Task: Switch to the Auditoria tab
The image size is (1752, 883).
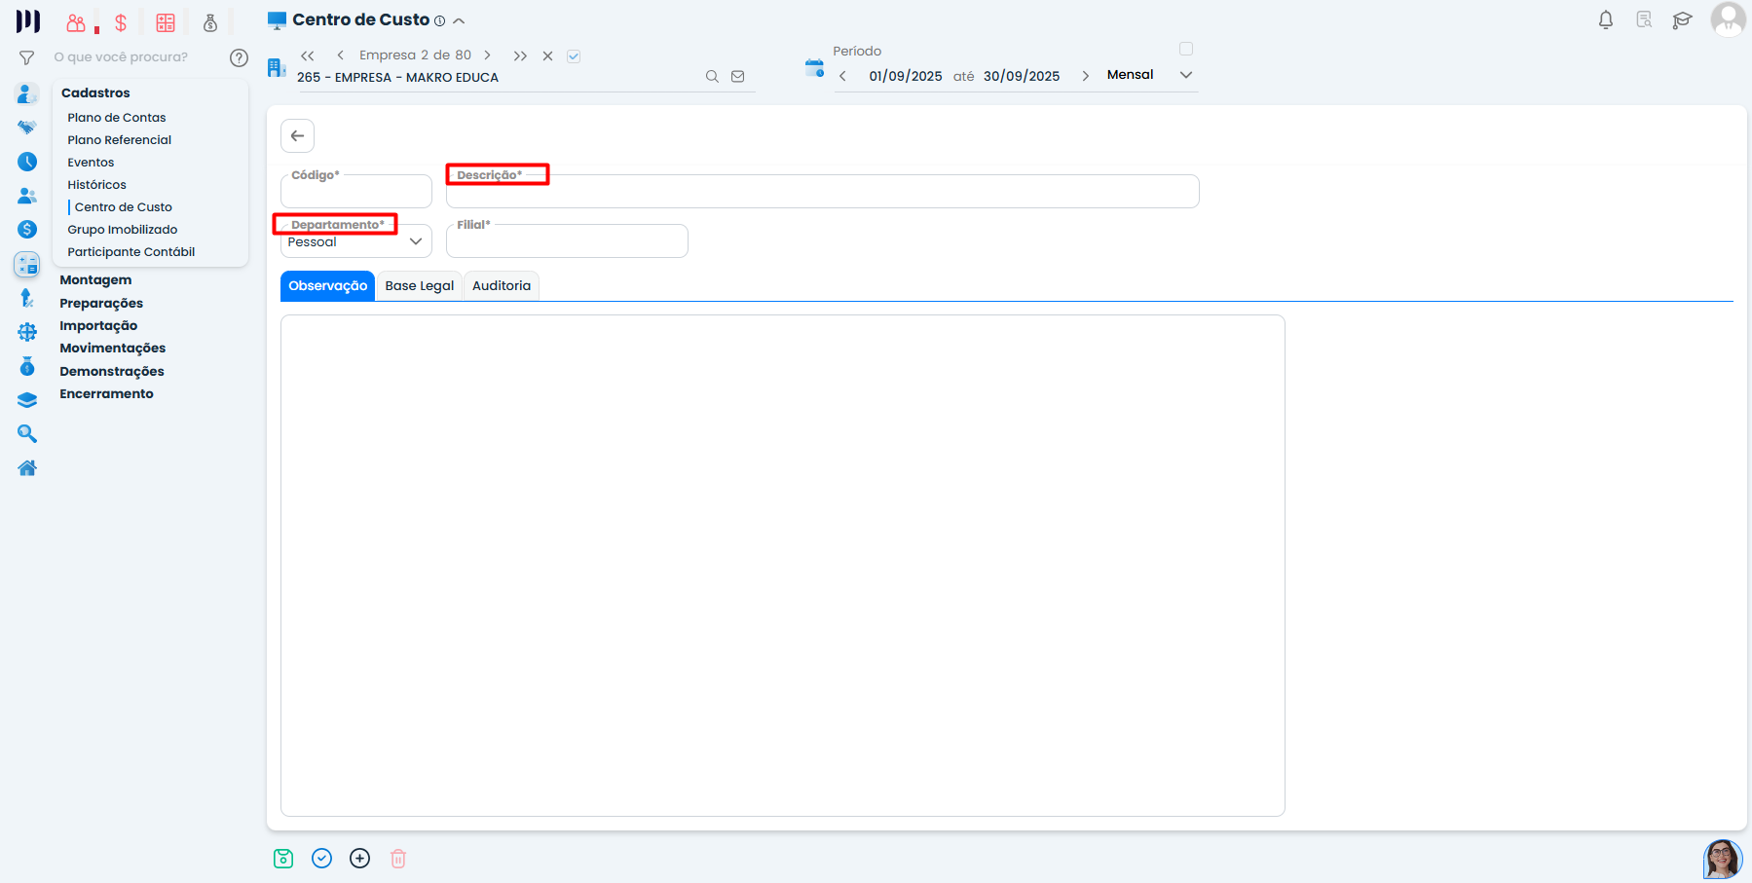Action: point(502,286)
